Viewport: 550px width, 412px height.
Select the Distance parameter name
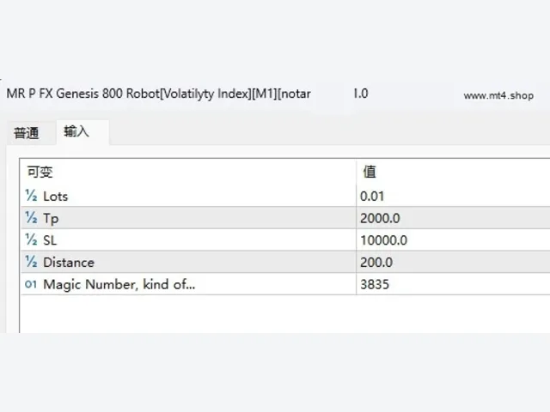click(x=69, y=263)
